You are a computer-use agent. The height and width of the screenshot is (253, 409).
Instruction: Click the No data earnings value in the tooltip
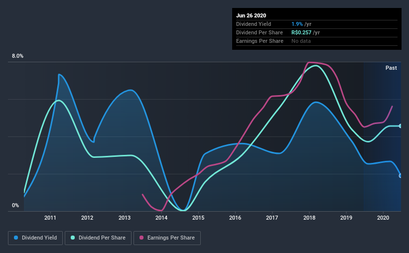(x=301, y=41)
